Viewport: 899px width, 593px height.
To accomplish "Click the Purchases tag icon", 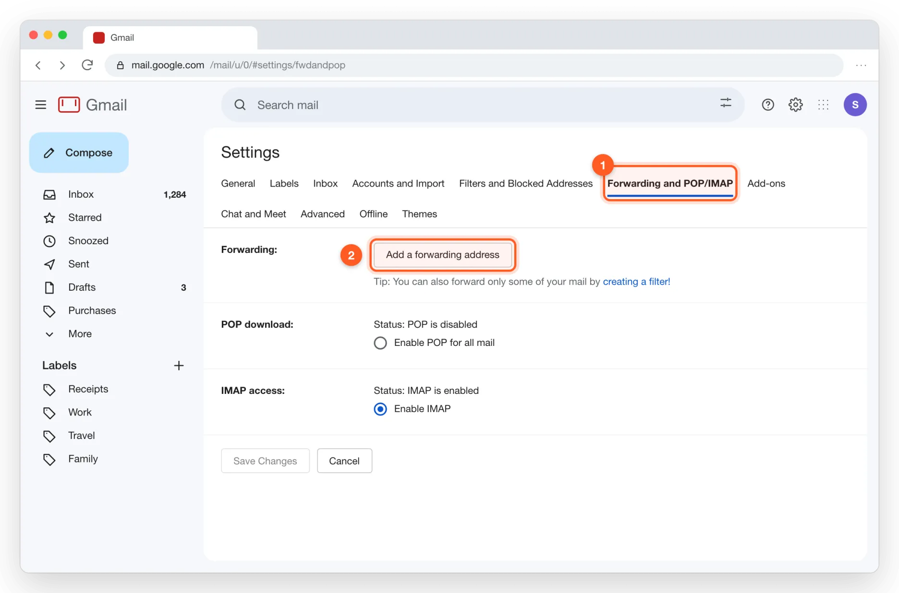I will (x=49, y=311).
